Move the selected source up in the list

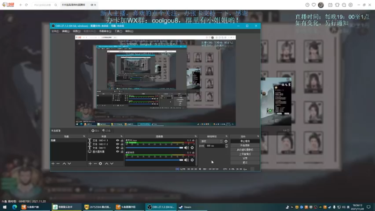[x=106, y=164]
